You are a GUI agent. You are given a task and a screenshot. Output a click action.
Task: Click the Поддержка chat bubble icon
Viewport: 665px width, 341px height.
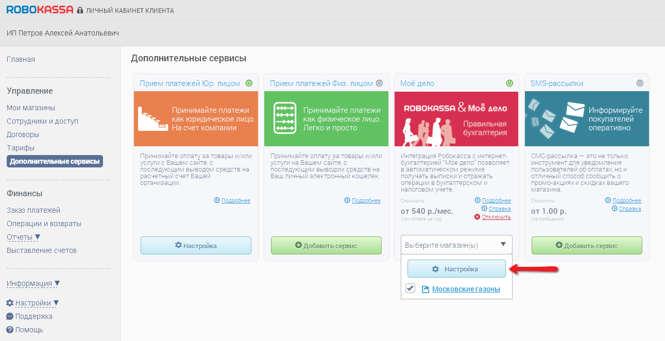(10, 316)
